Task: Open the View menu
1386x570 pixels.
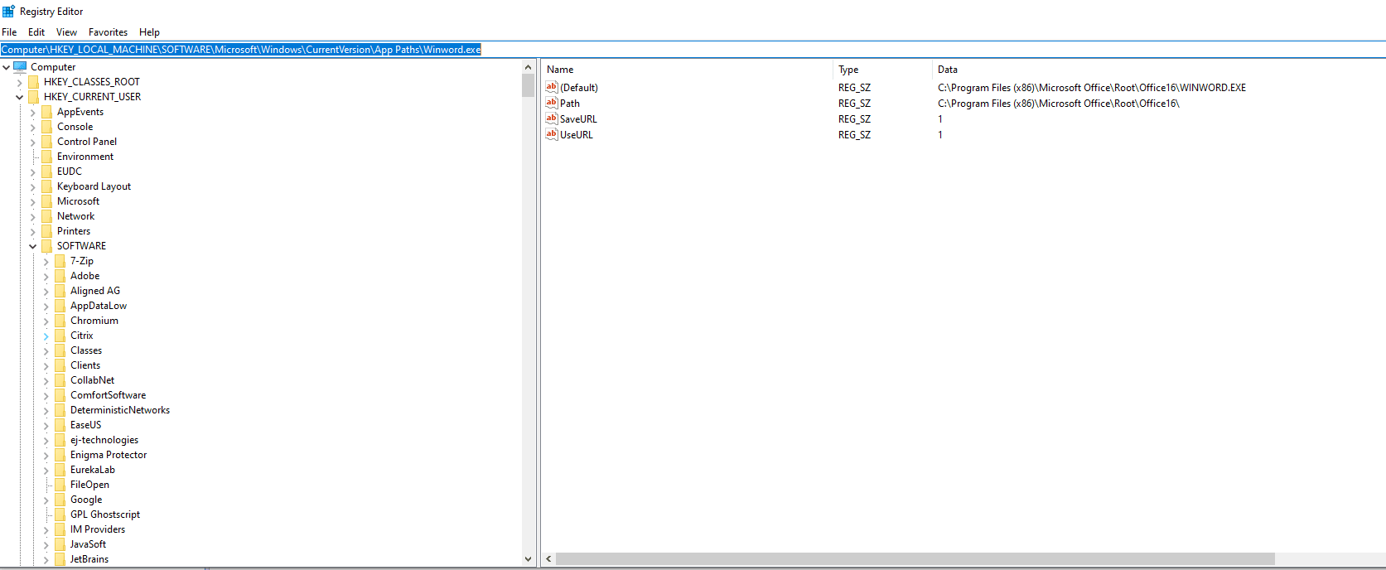Action: tap(66, 32)
